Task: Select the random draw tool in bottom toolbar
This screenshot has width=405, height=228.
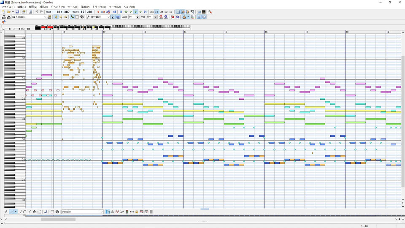Action: (x=34, y=212)
